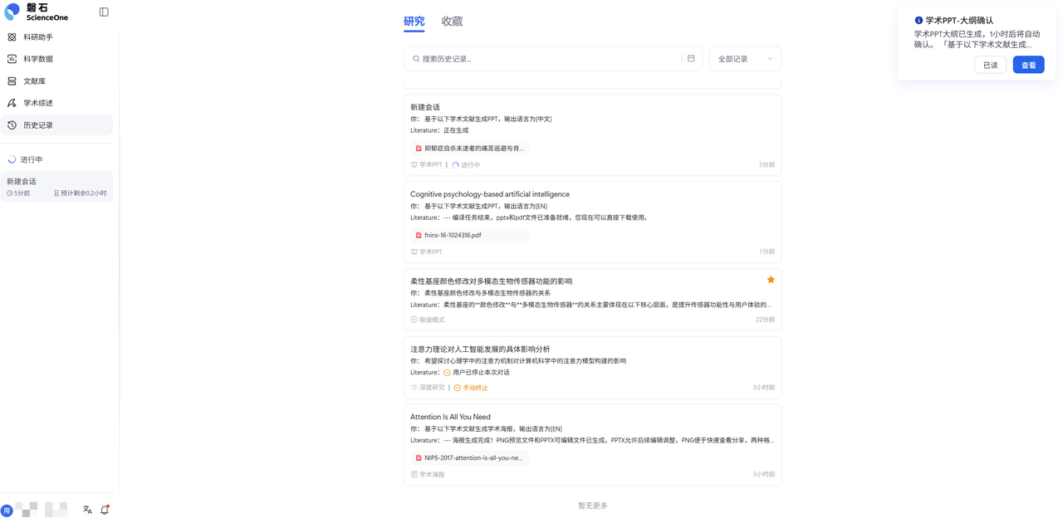Open the 全部记录 filter dropdown
The image size is (1063, 523).
[744, 58]
